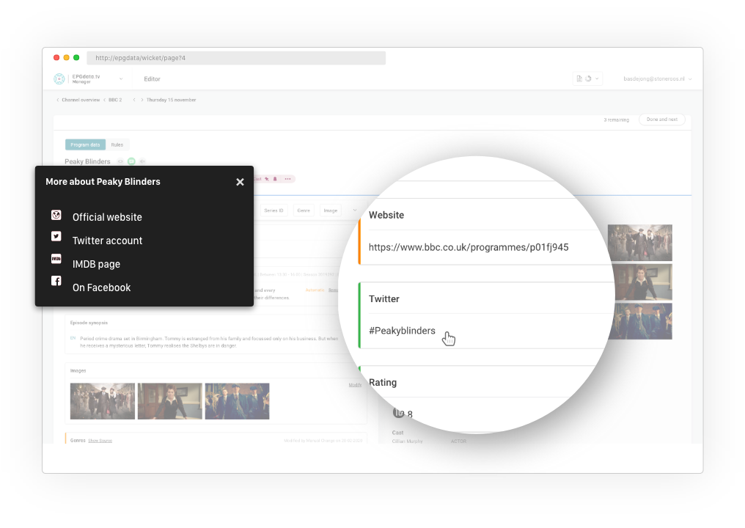Screen dimensions: 745x528
Task: Click the Thursday 15 november date
Action: point(171,100)
